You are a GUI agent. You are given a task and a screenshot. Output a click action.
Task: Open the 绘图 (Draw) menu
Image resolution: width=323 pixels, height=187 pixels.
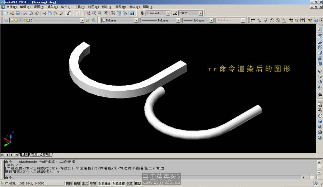click(93, 7)
